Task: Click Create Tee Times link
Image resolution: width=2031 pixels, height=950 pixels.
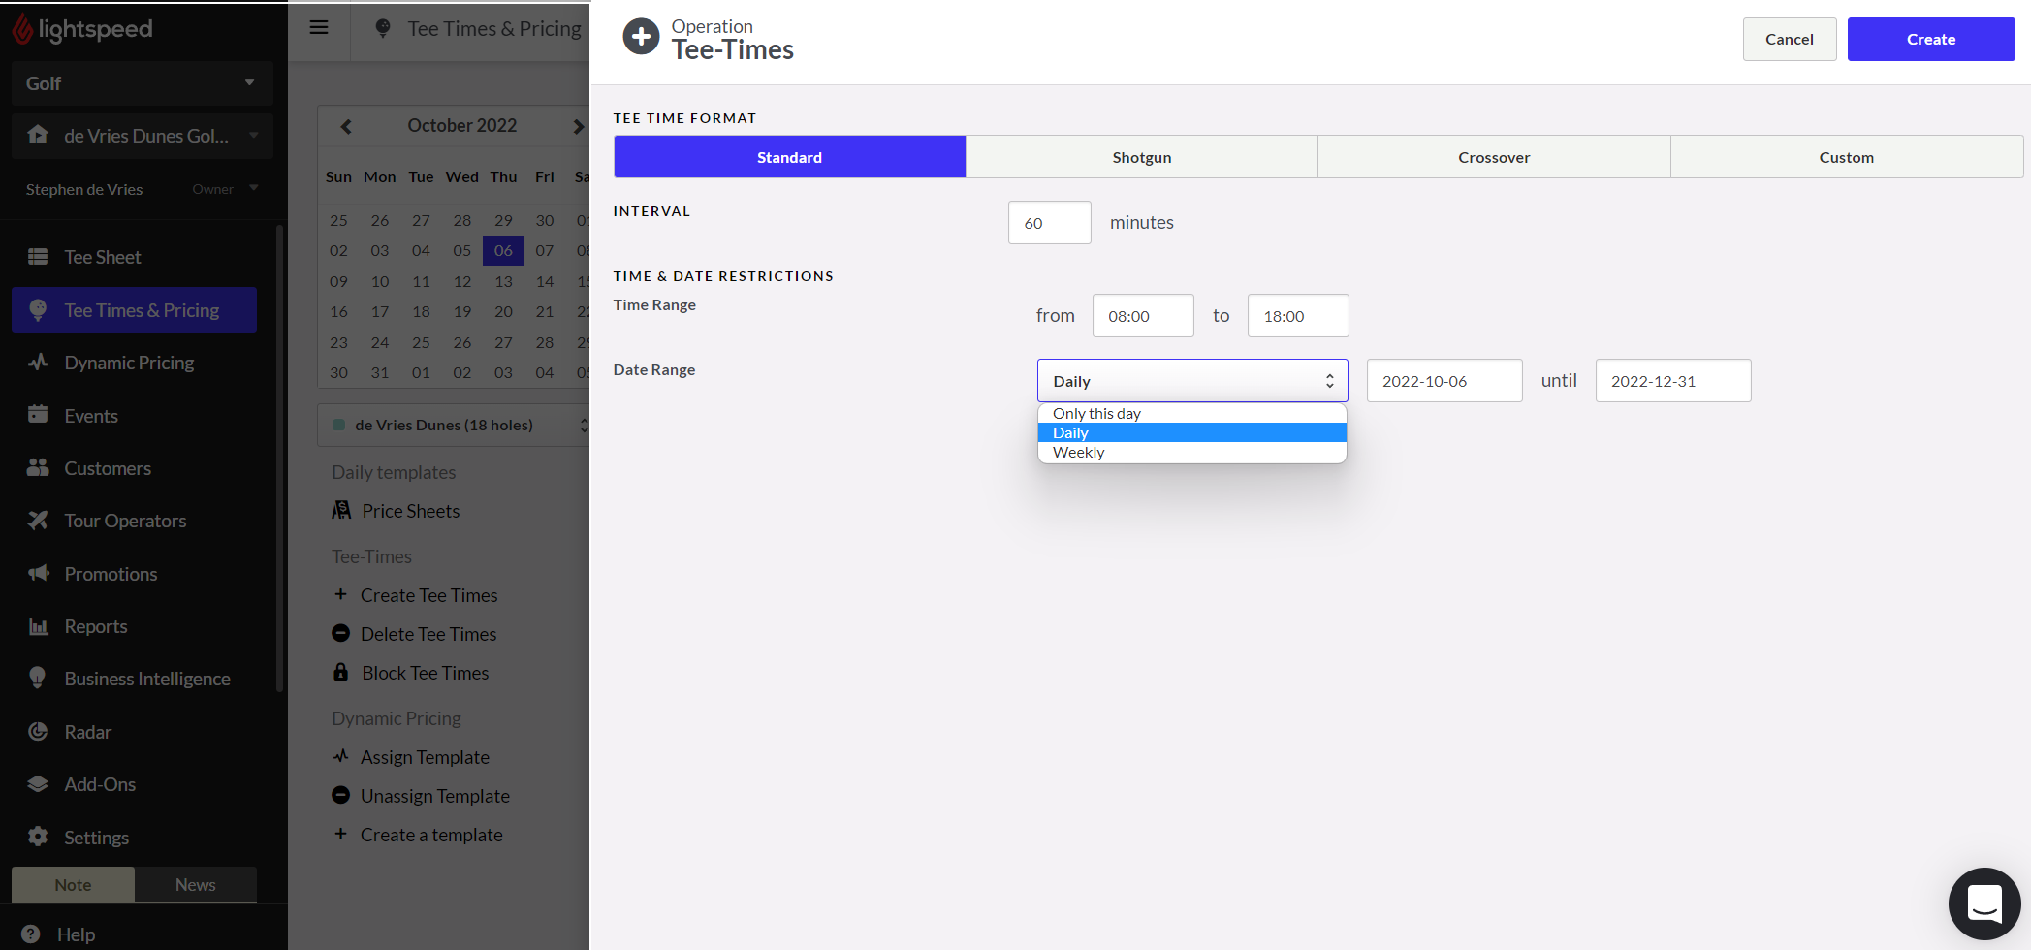Action: [x=428, y=595]
